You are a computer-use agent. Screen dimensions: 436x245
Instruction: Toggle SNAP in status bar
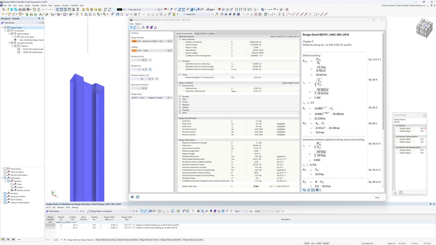(x=307, y=243)
